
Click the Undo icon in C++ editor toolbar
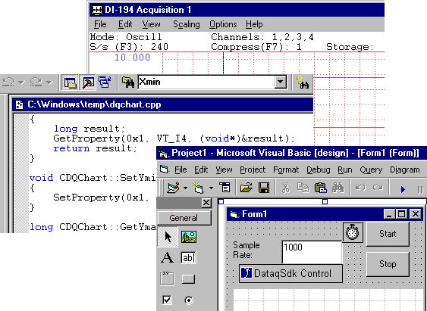click(9, 82)
